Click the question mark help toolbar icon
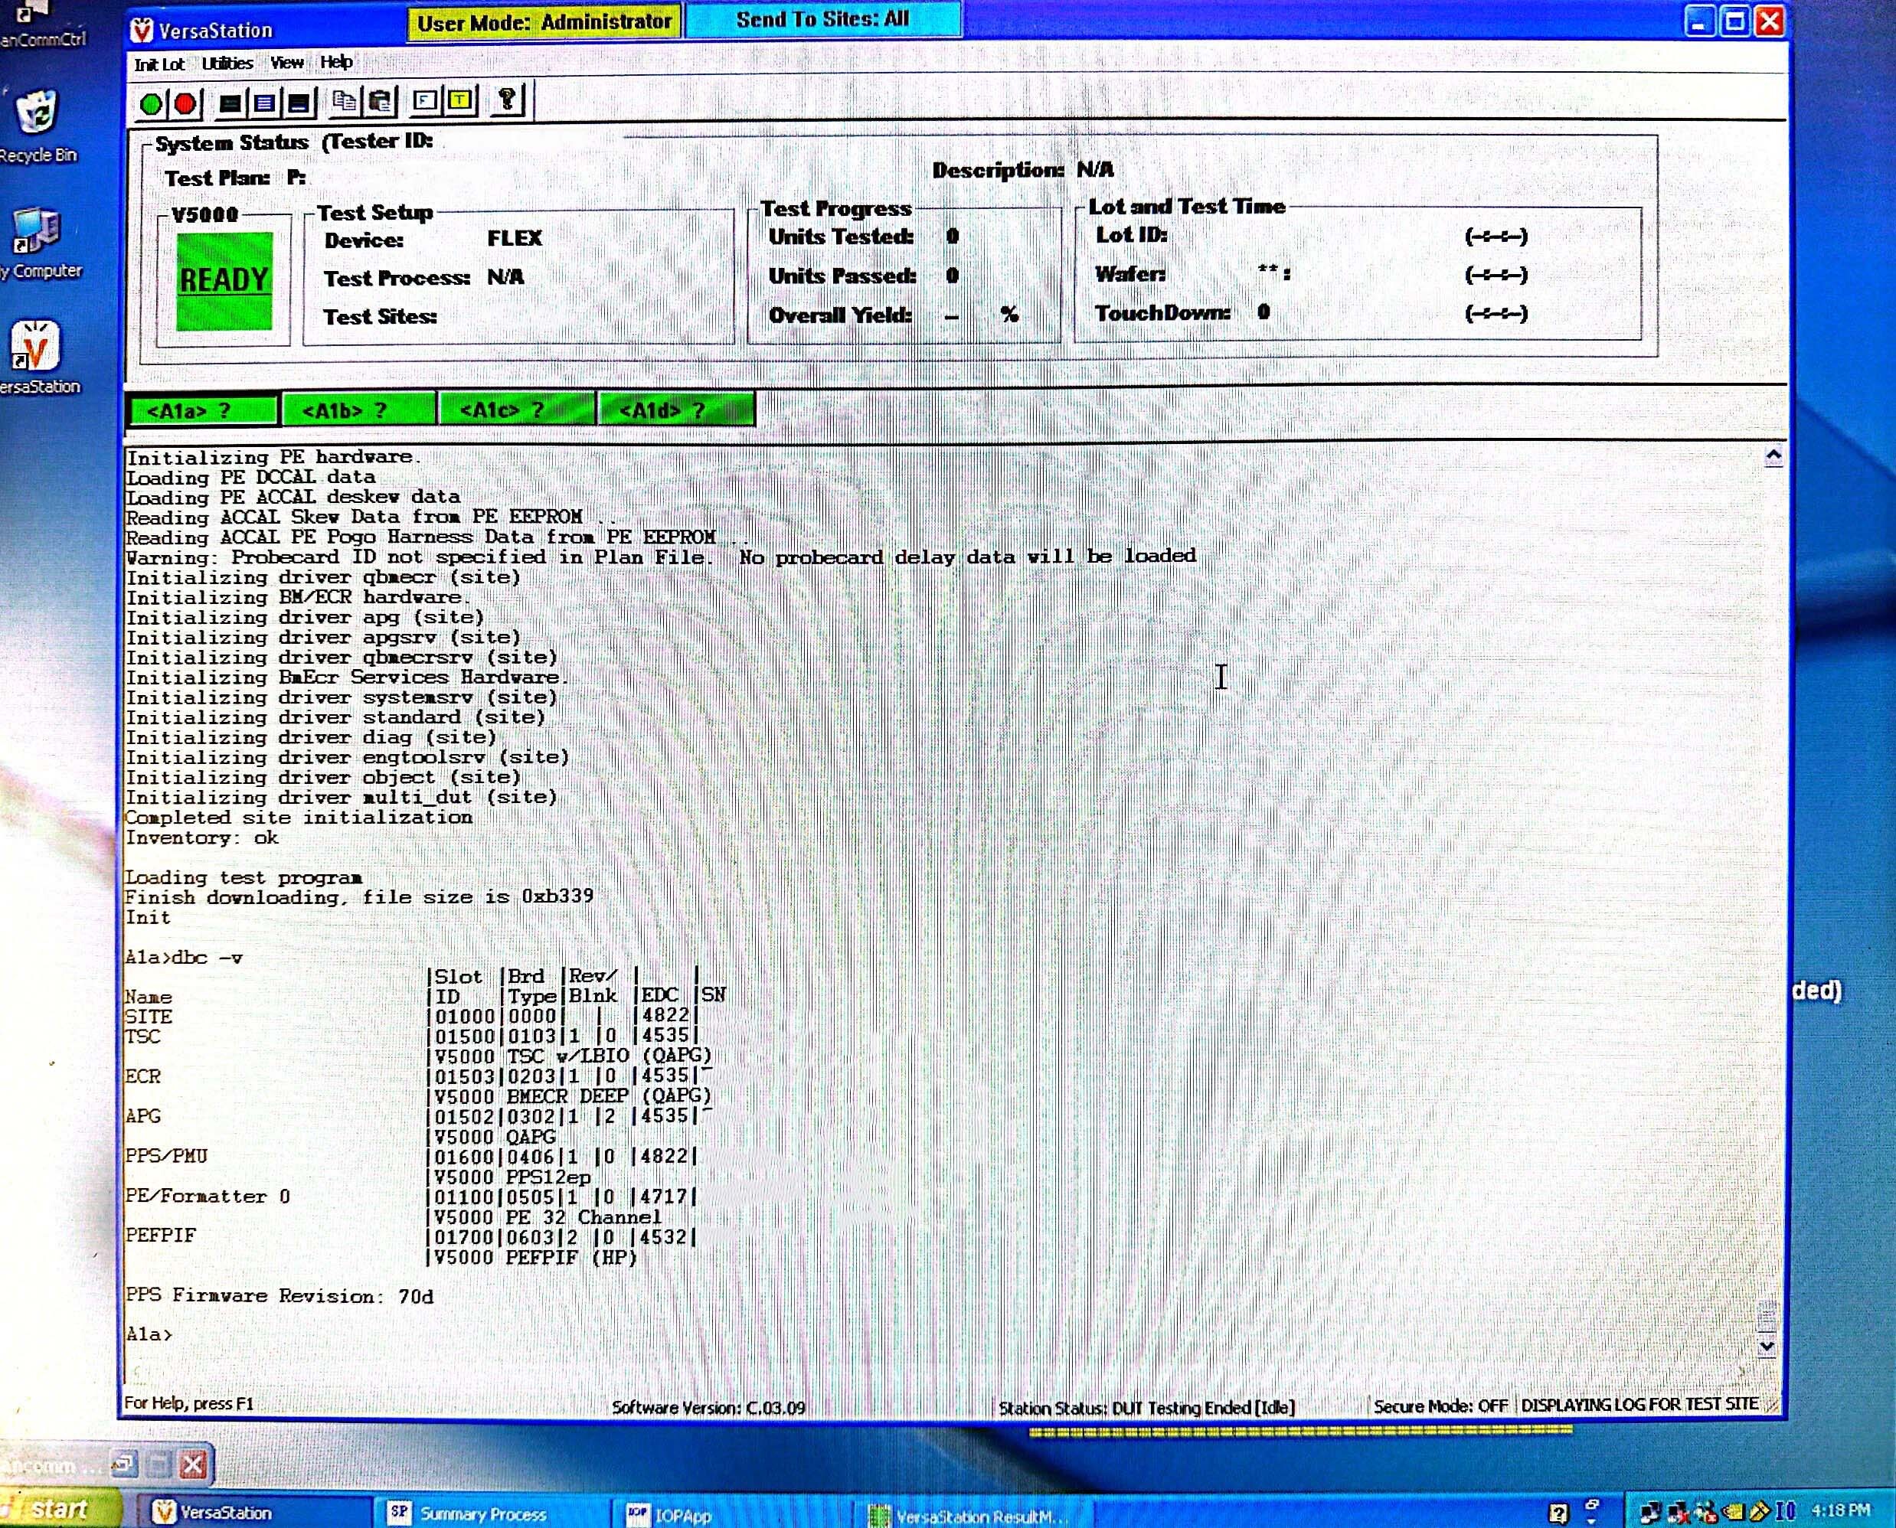1896x1528 pixels. coord(507,100)
